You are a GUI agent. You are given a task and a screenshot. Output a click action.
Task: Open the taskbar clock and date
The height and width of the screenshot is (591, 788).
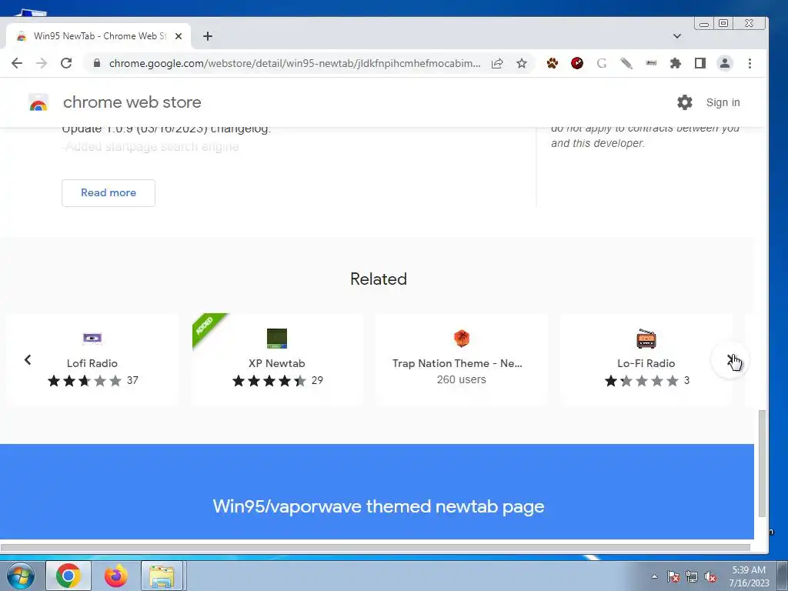[749, 576]
